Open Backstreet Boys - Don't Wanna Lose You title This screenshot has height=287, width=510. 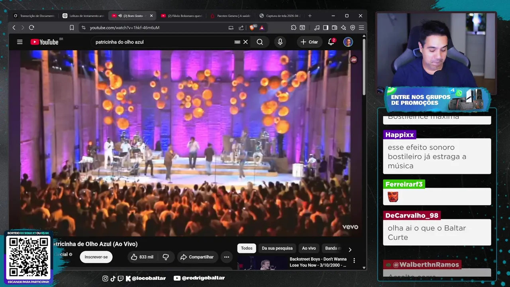(318, 262)
